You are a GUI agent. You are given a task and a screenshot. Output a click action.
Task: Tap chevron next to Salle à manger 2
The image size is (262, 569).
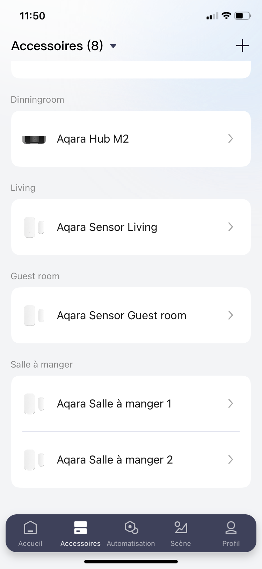pos(231,460)
